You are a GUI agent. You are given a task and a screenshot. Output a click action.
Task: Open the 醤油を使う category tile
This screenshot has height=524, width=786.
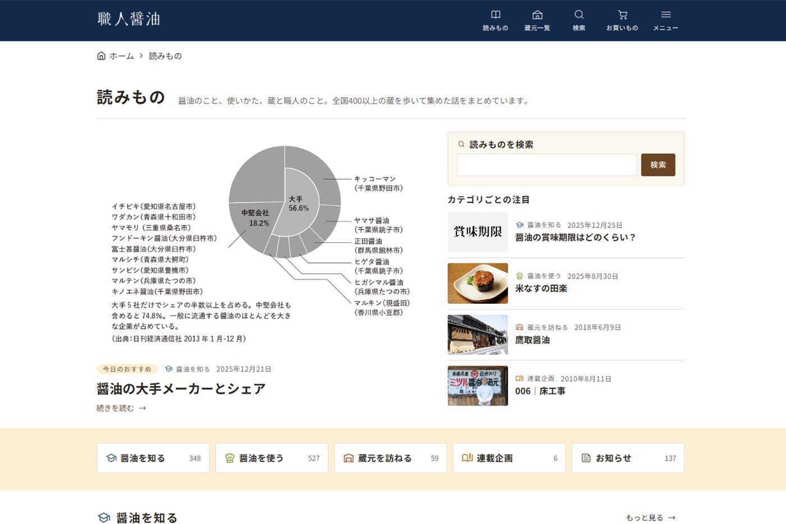pos(272,458)
